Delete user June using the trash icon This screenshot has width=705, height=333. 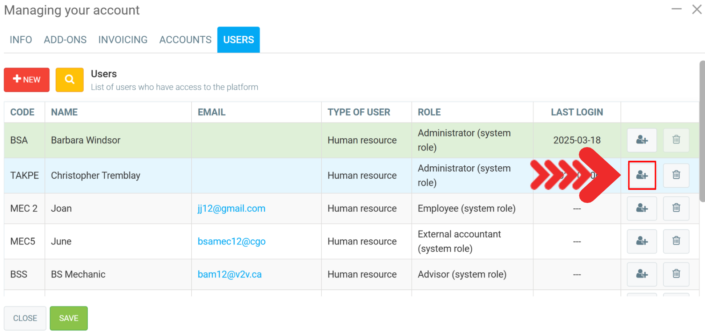click(676, 241)
